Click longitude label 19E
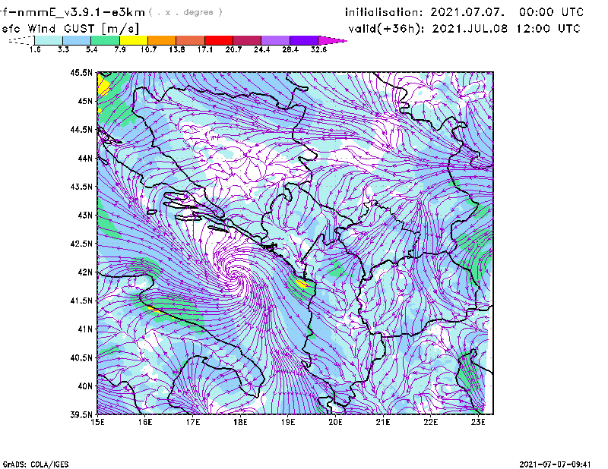The image size is (608, 469). (288, 422)
